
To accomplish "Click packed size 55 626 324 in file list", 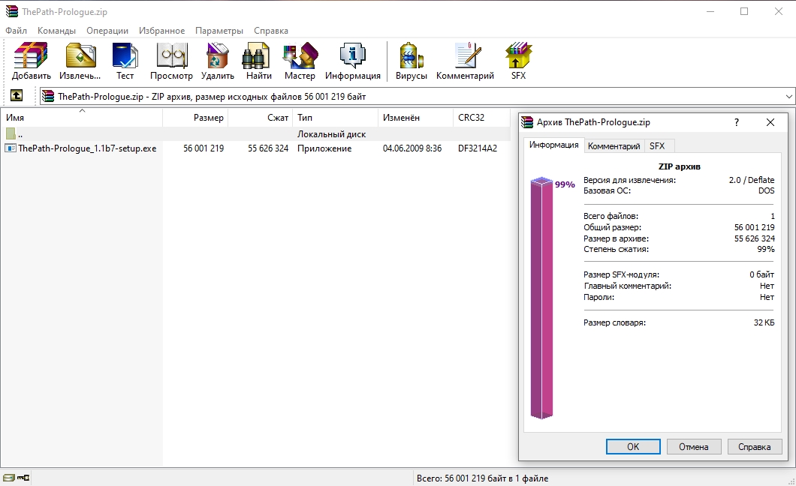I will point(268,148).
